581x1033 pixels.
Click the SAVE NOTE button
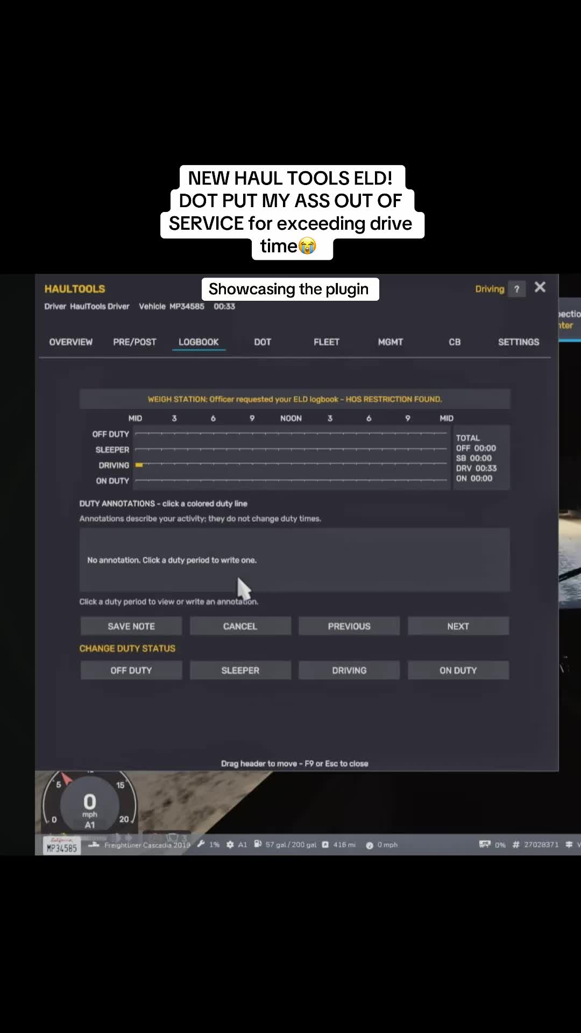[x=131, y=626]
